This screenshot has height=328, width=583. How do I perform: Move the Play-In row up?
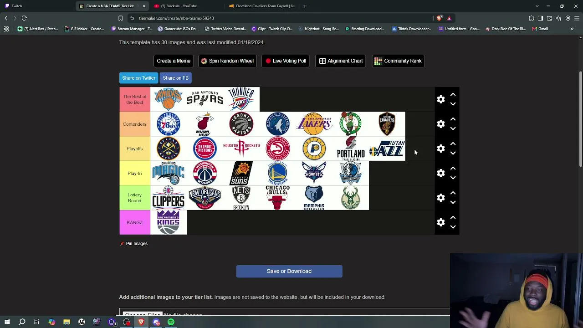click(453, 169)
